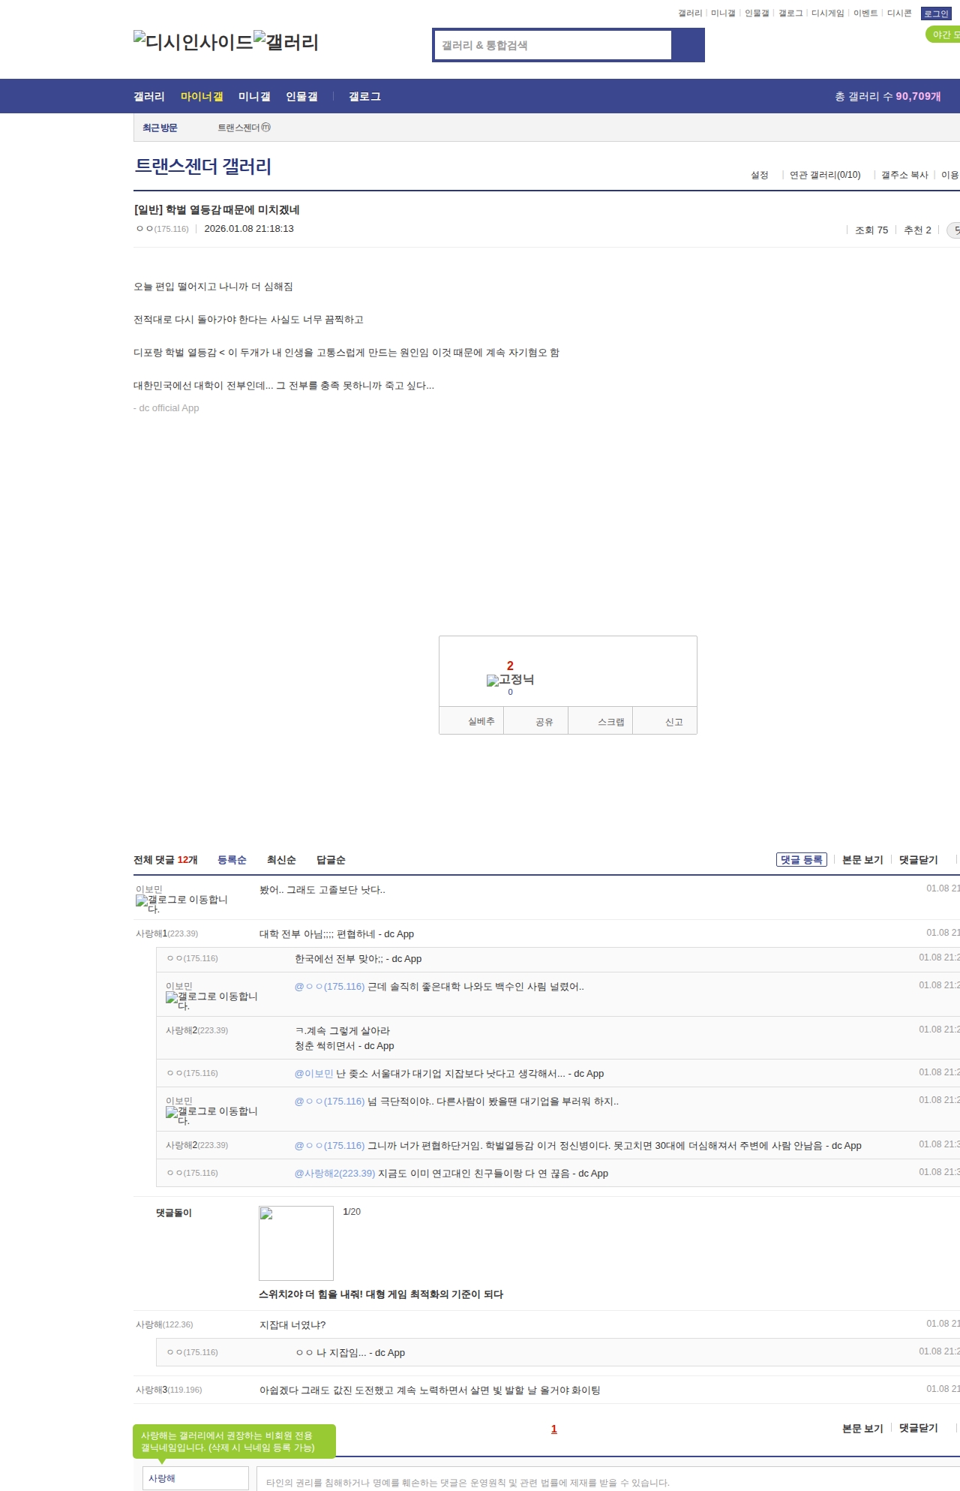Click 갤주소 복사 link

coord(904,175)
